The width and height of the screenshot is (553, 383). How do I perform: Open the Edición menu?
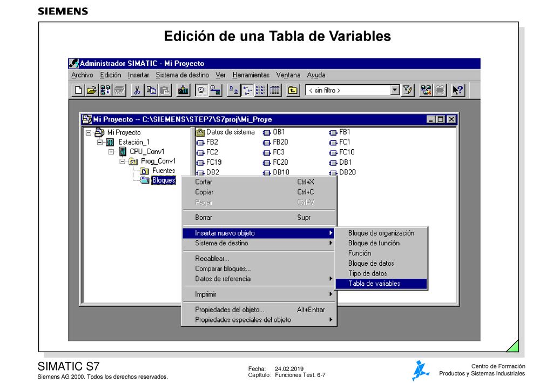[x=110, y=75]
